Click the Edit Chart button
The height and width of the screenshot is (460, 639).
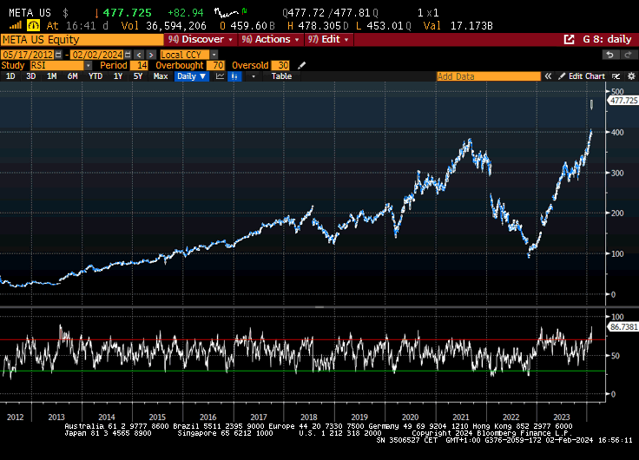[582, 76]
